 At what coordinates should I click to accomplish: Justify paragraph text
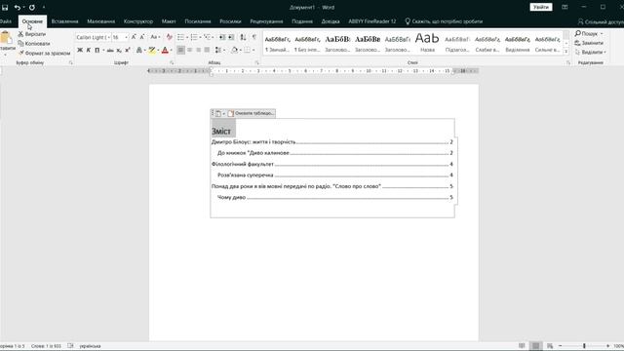(x=207, y=50)
